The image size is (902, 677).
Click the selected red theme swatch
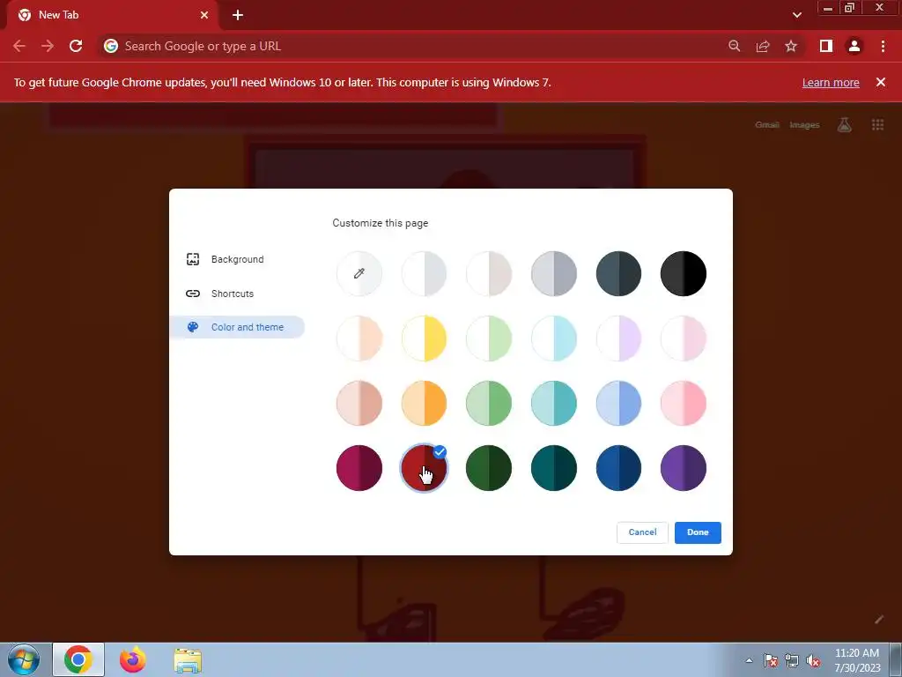(x=424, y=468)
